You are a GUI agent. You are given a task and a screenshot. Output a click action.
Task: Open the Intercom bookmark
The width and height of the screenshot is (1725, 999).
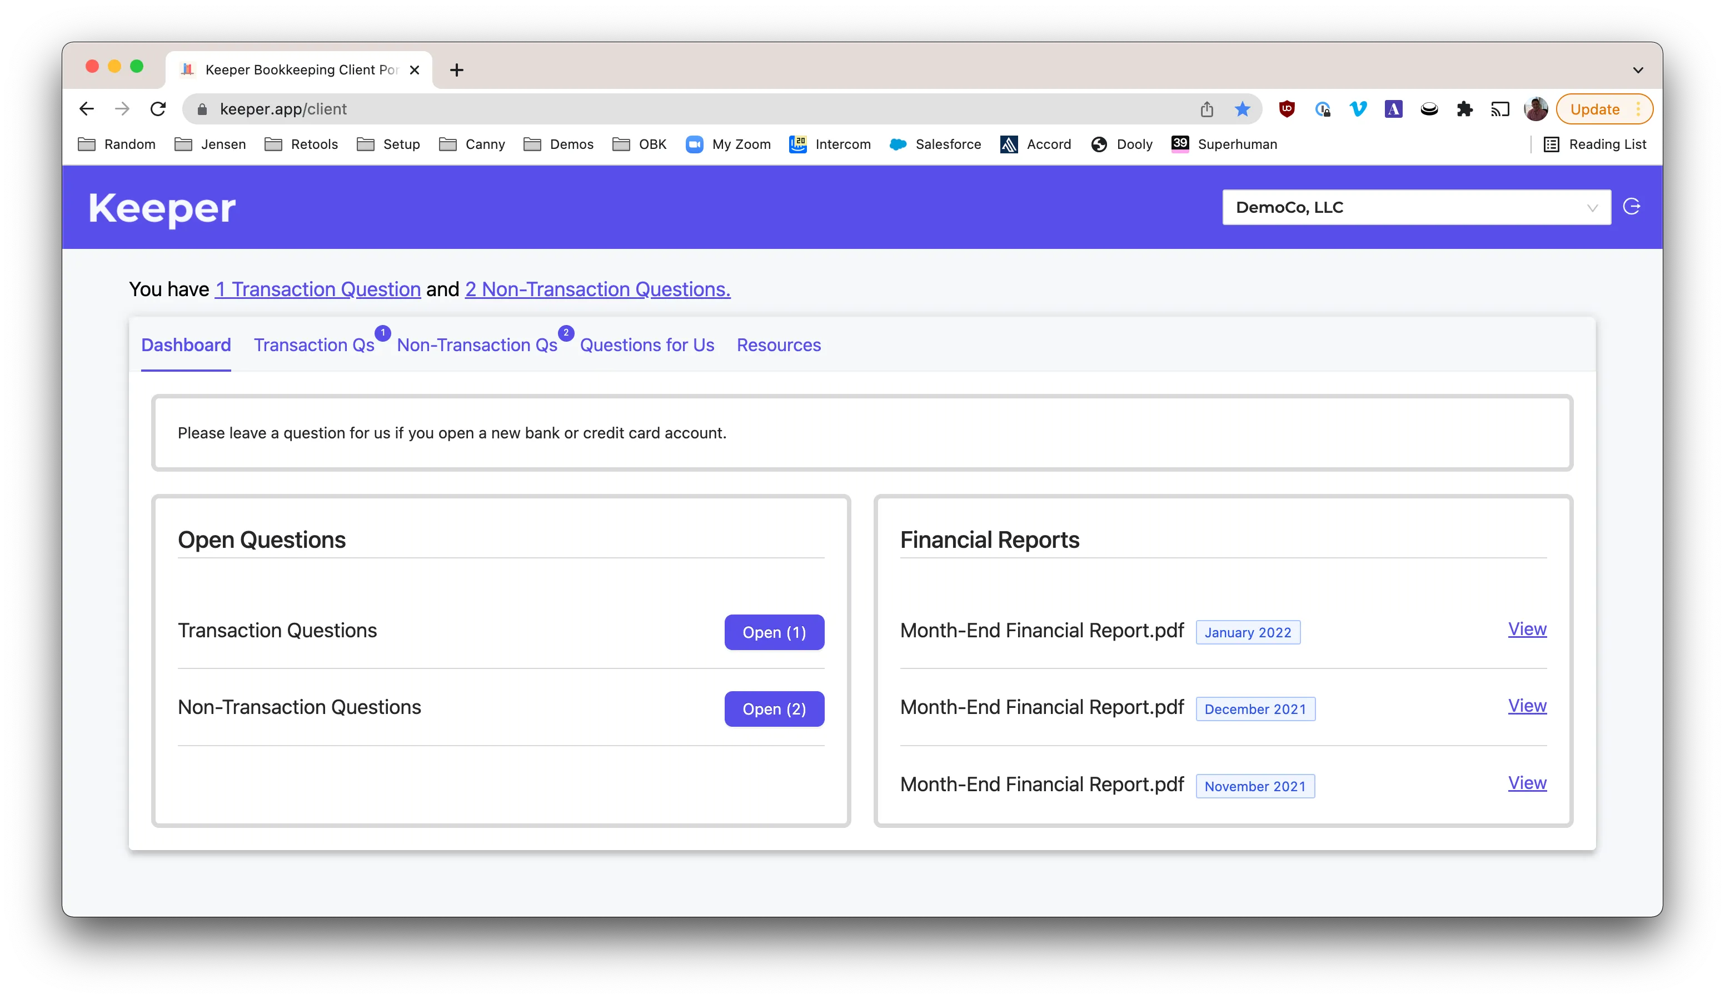tap(830, 144)
